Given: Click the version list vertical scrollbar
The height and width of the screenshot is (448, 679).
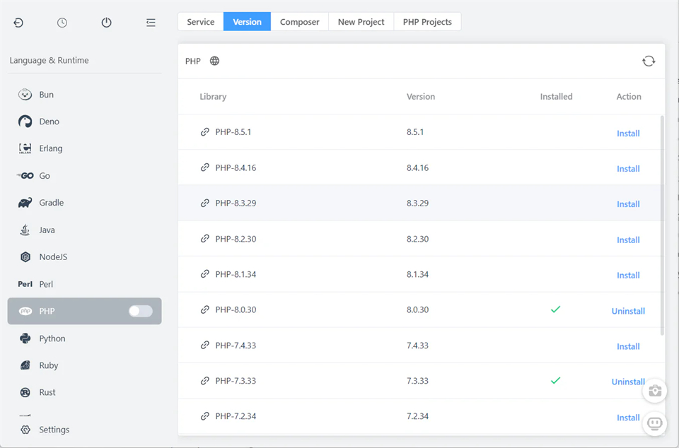Looking at the screenshot, I should [662, 225].
